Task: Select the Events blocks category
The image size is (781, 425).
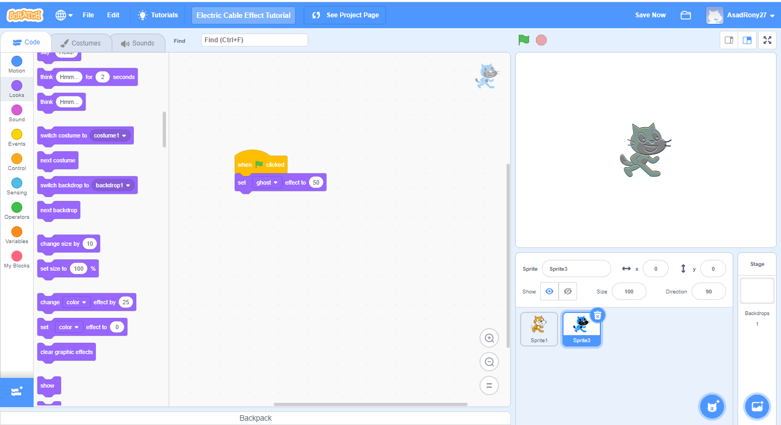Action: coord(16,139)
